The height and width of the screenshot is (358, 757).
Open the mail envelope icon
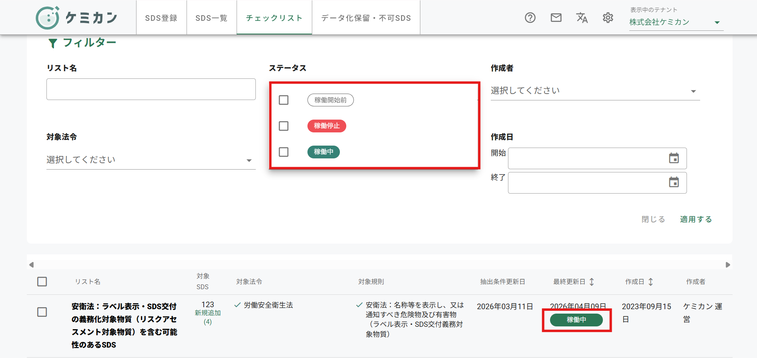point(556,18)
